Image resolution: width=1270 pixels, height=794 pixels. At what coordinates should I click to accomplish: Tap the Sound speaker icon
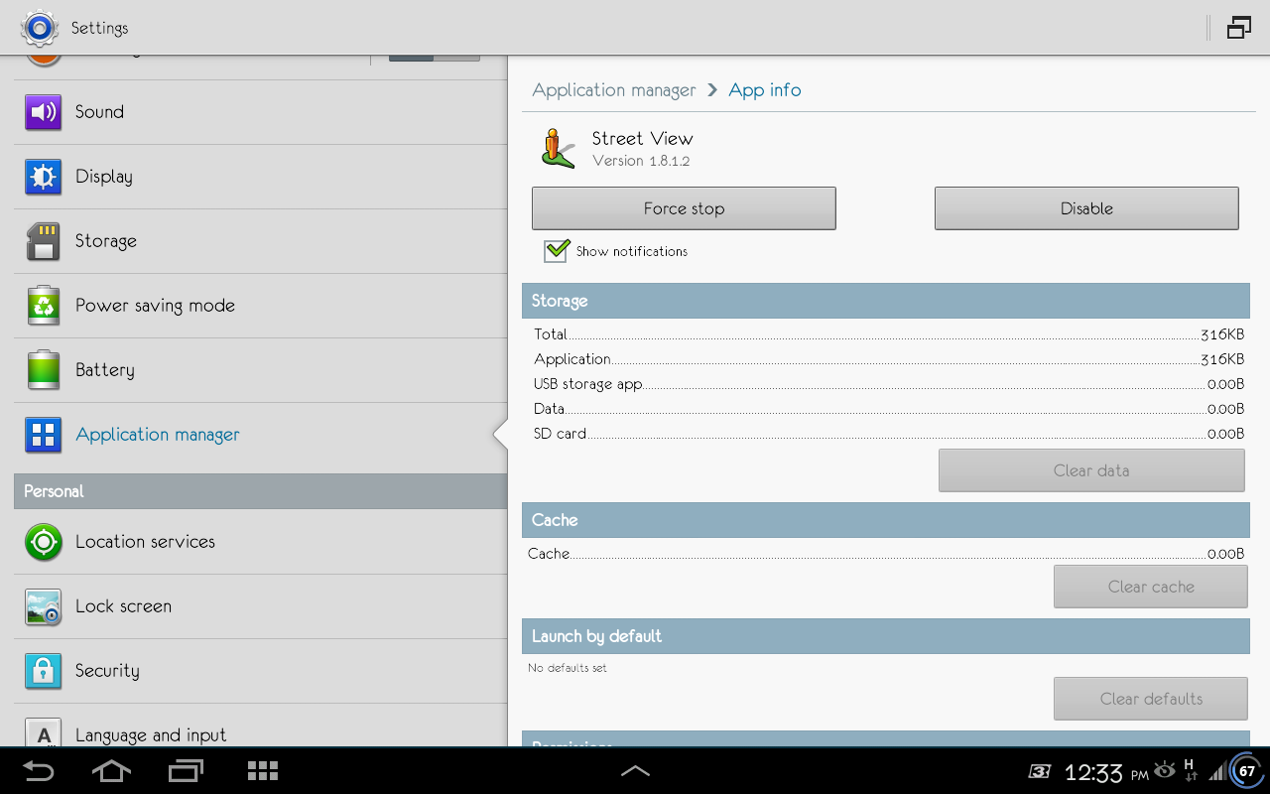43,112
